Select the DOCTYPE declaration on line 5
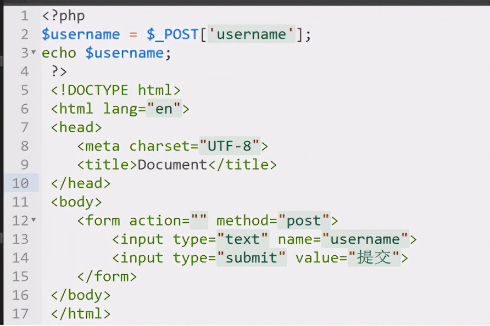This screenshot has height=326, width=490. coord(116,89)
